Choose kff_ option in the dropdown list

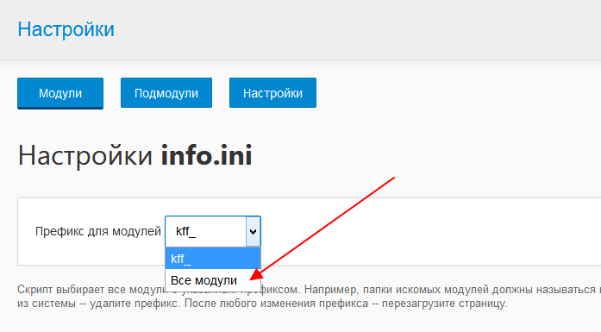point(213,259)
